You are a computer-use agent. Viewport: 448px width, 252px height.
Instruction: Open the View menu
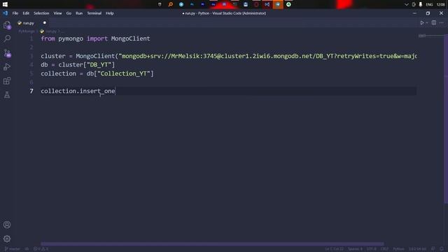point(57,13)
